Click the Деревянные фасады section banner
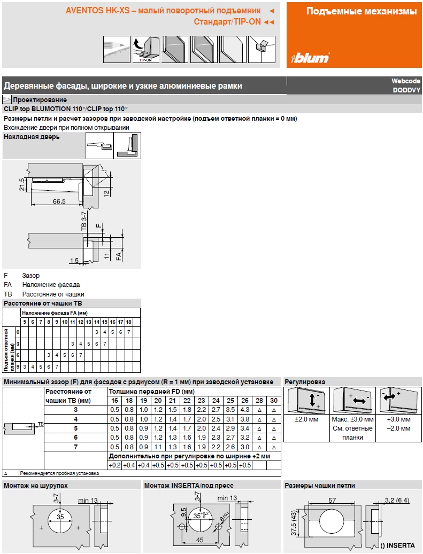Image resolution: width=423 pixels, height=554 pixels. tap(122, 86)
